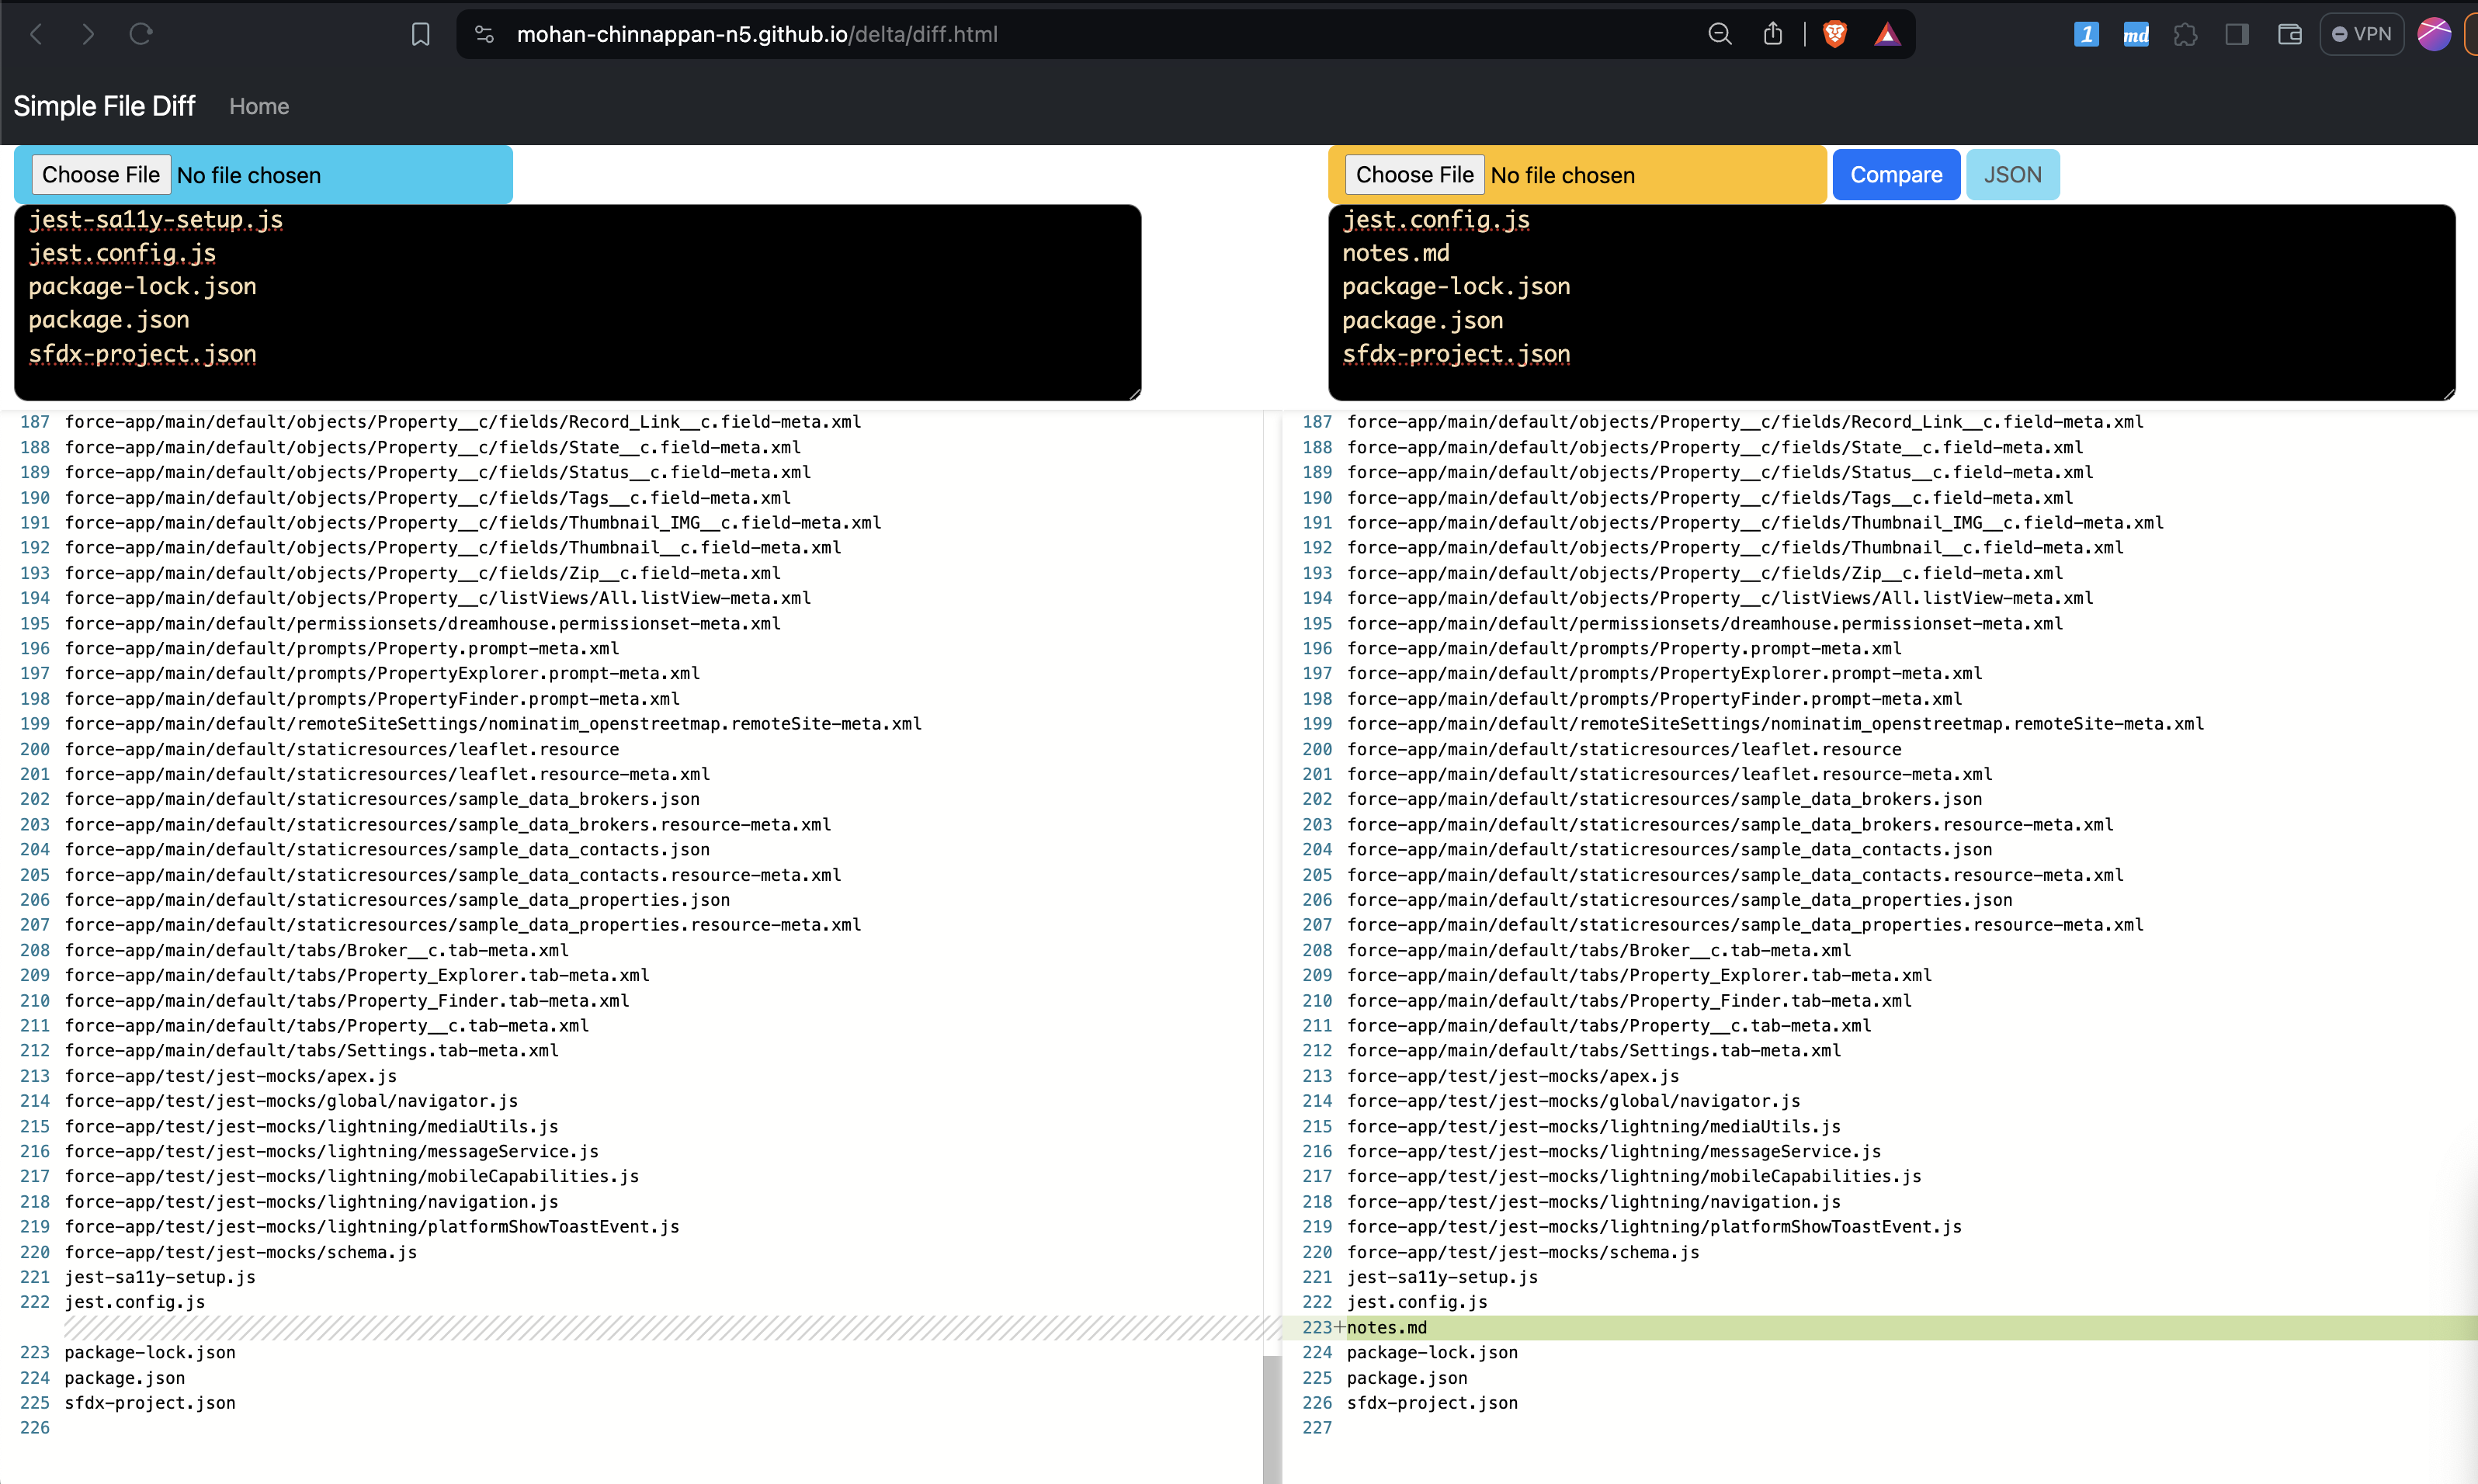Click left line 206 sample_data_properties.json
2478x1484 pixels.
[x=397, y=900]
